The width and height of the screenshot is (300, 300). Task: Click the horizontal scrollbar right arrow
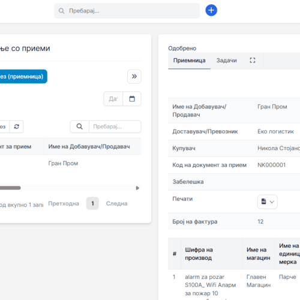pos(137,188)
